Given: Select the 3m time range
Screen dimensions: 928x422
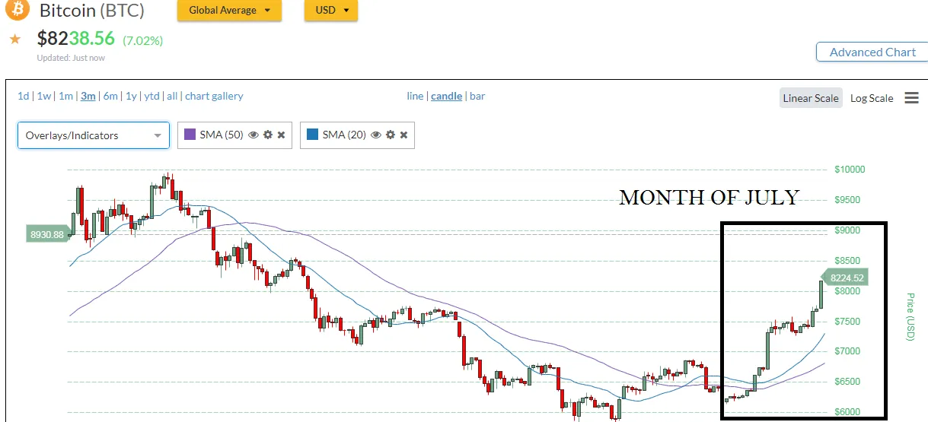Looking at the screenshot, I should (88, 96).
